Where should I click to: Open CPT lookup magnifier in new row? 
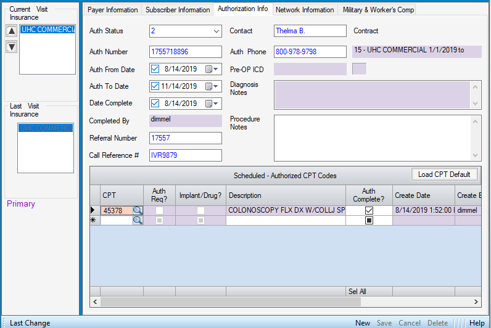point(137,220)
